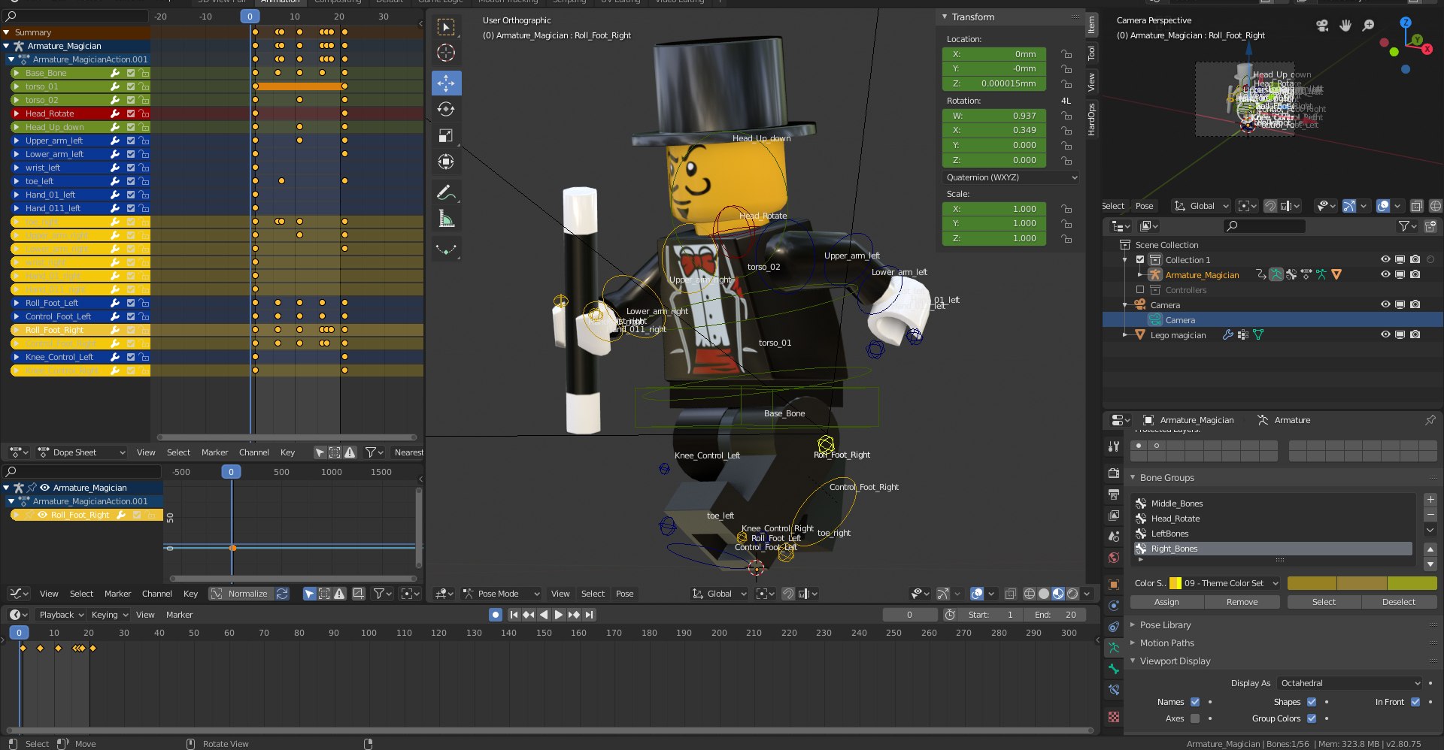Select Right_Bones in bone groups list
The height and width of the screenshot is (750, 1444).
click(1273, 549)
